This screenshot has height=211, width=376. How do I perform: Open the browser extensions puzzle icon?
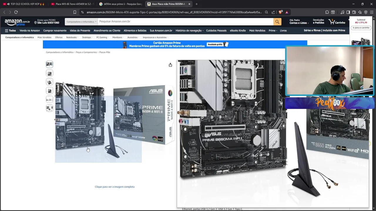pos(327,12)
